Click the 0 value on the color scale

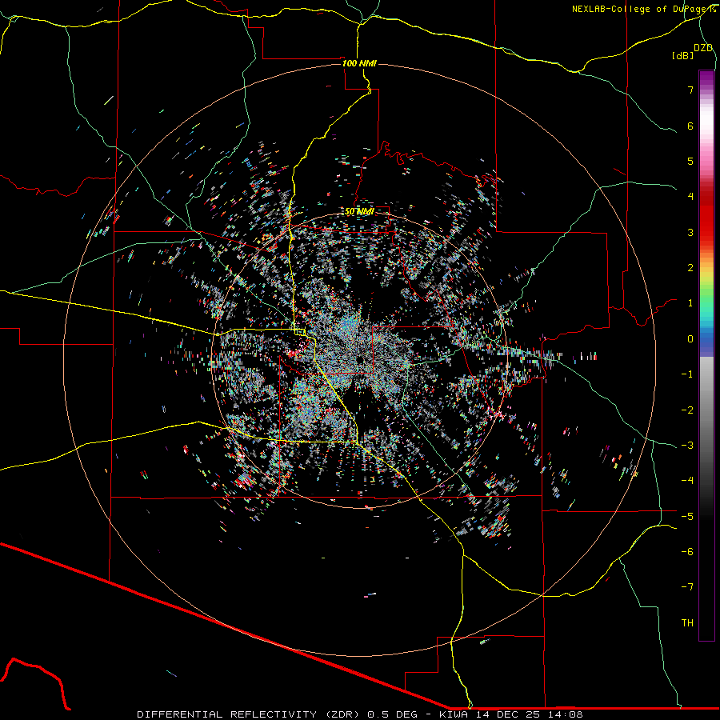690,339
